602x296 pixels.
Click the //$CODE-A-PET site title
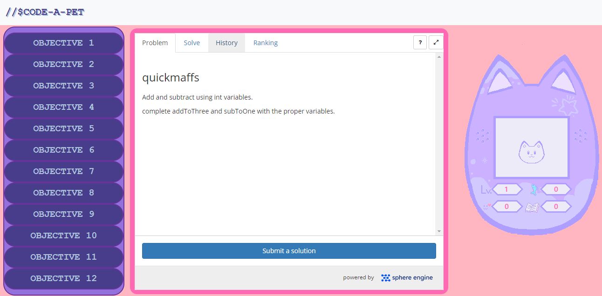[x=45, y=12]
